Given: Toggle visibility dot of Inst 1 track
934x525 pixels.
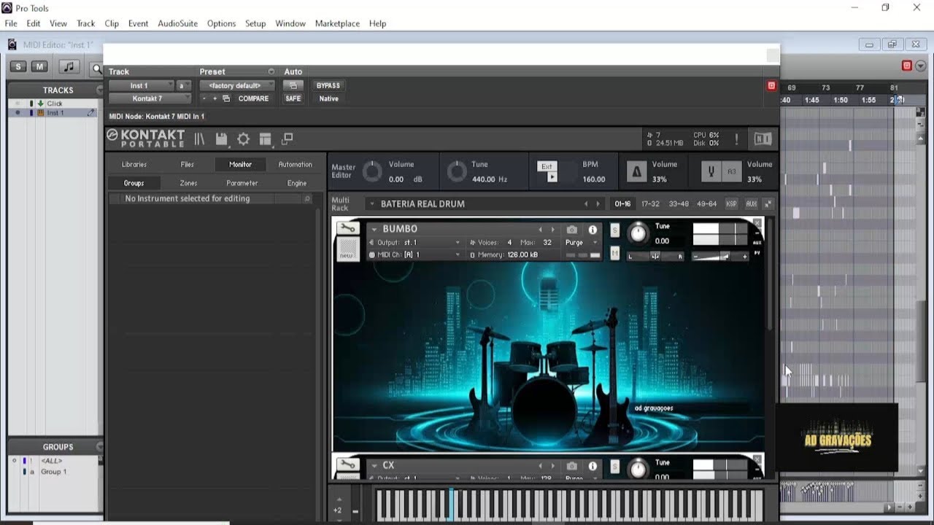Looking at the screenshot, I should tap(18, 113).
